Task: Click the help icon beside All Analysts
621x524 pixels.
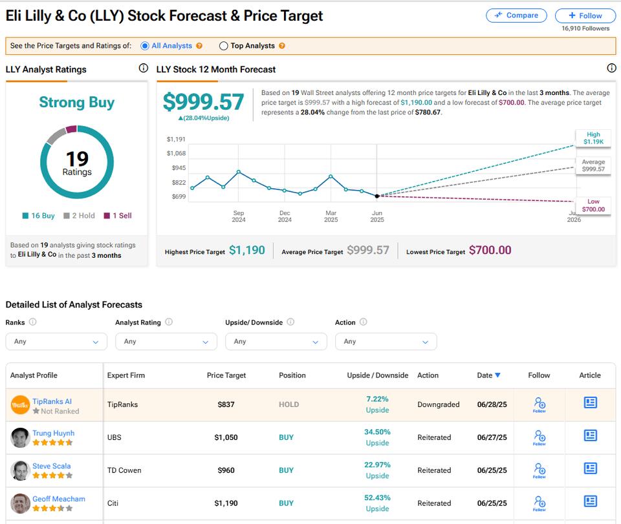Action: pyautogui.click(x=199, y=46)
